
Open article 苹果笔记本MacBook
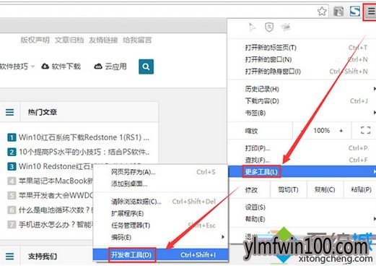(x=56, y=181)
